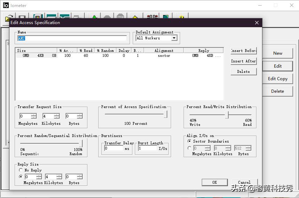Click the Burst Length input field

[147, 148]
